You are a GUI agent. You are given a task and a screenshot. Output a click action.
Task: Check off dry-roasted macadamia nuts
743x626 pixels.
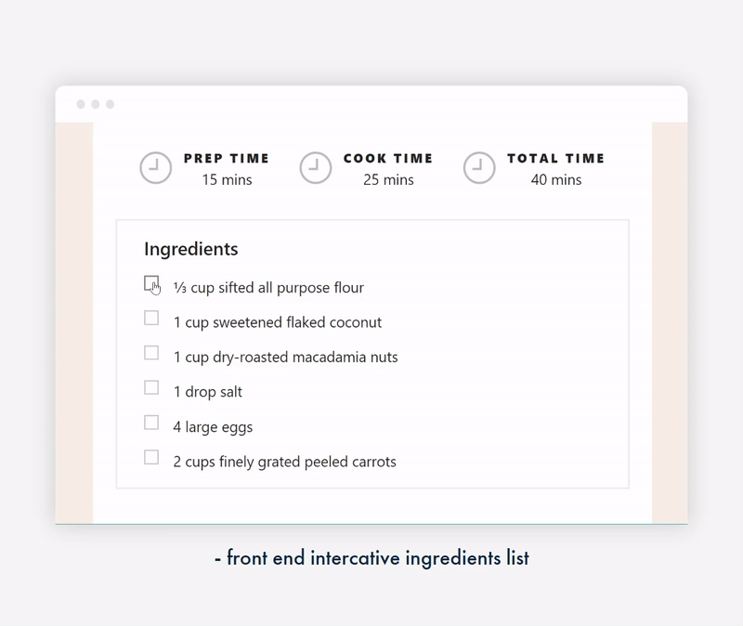coord(151,353)
